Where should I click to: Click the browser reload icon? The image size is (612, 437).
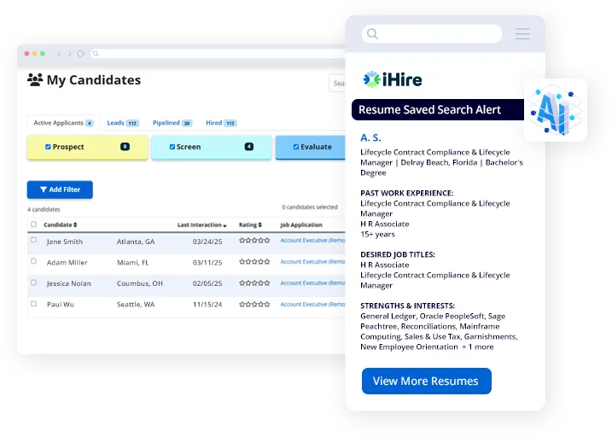click(80, 54)
